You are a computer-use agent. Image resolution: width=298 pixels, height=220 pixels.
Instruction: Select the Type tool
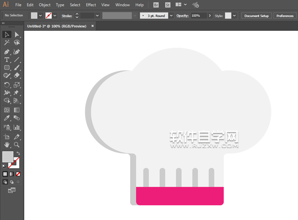(7, 60)
